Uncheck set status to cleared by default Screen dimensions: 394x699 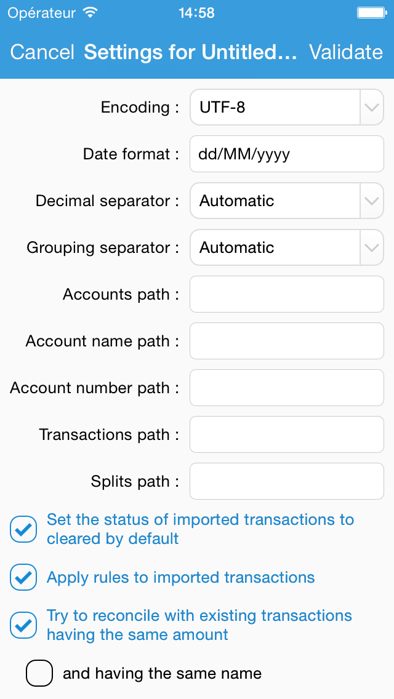coord(23,529)
